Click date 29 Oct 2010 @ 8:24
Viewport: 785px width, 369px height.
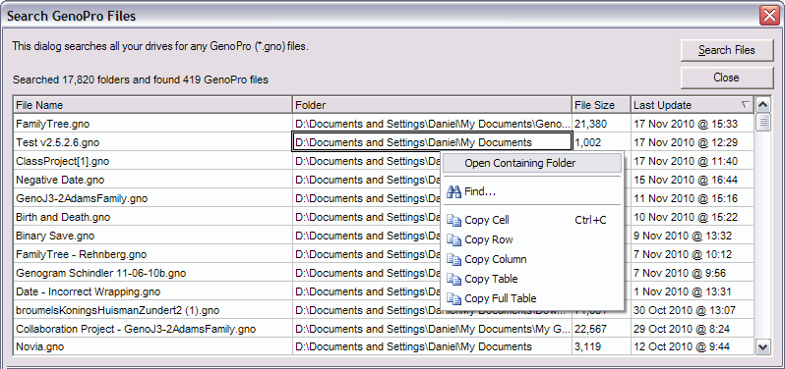[x=682, y=329]
